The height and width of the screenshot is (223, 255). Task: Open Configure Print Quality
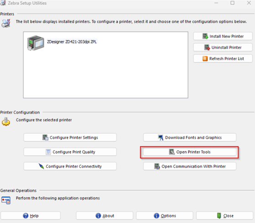[x=70, y=152]
